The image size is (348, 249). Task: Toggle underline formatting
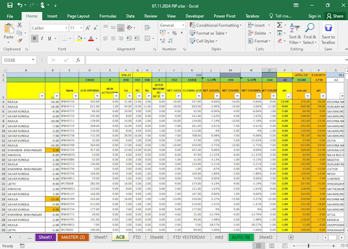tap(50, 38)
